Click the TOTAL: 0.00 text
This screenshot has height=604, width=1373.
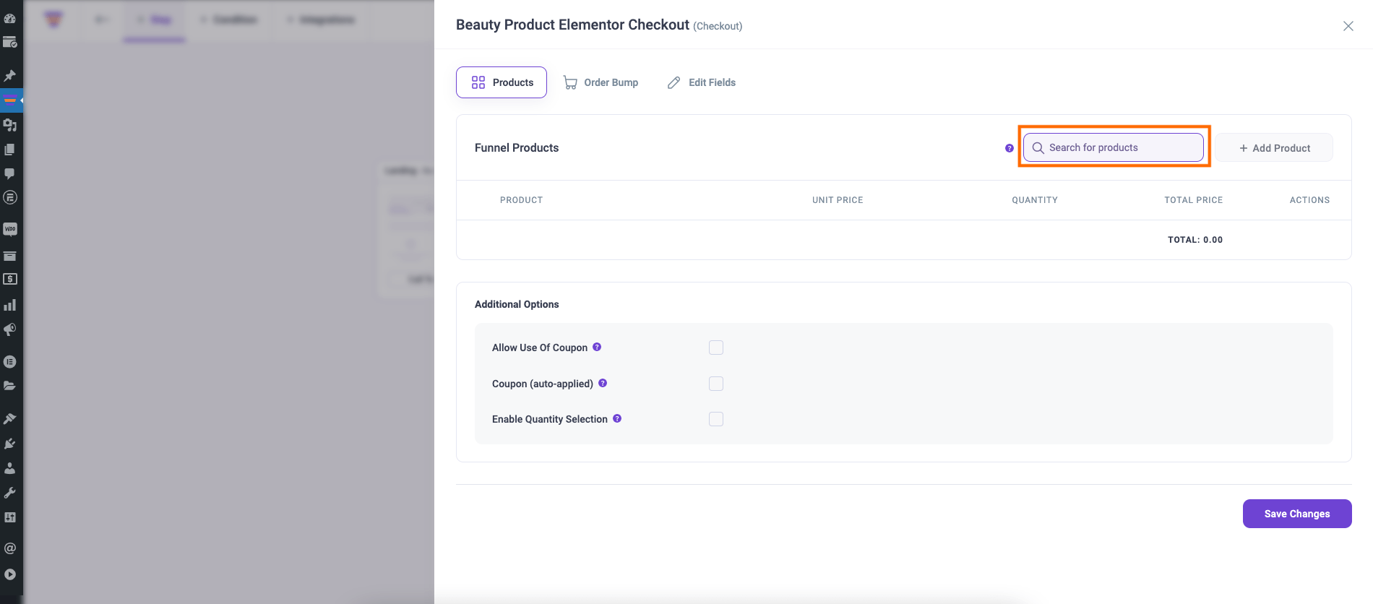click(x=1195, y=240)
